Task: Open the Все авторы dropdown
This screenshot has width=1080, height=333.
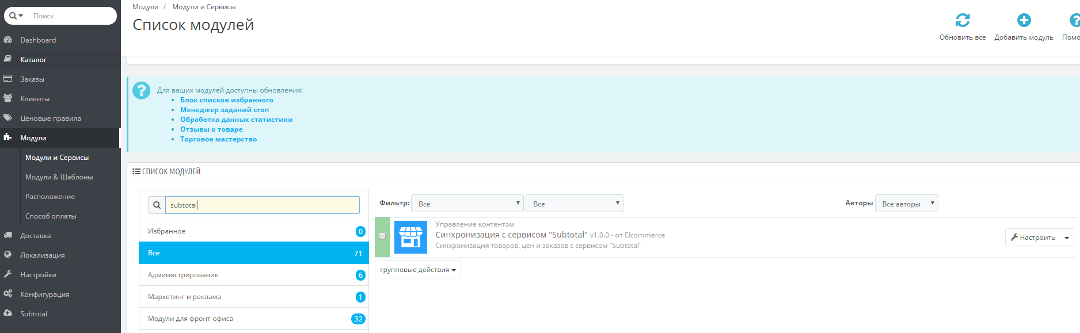Action: tap(907, 204)
